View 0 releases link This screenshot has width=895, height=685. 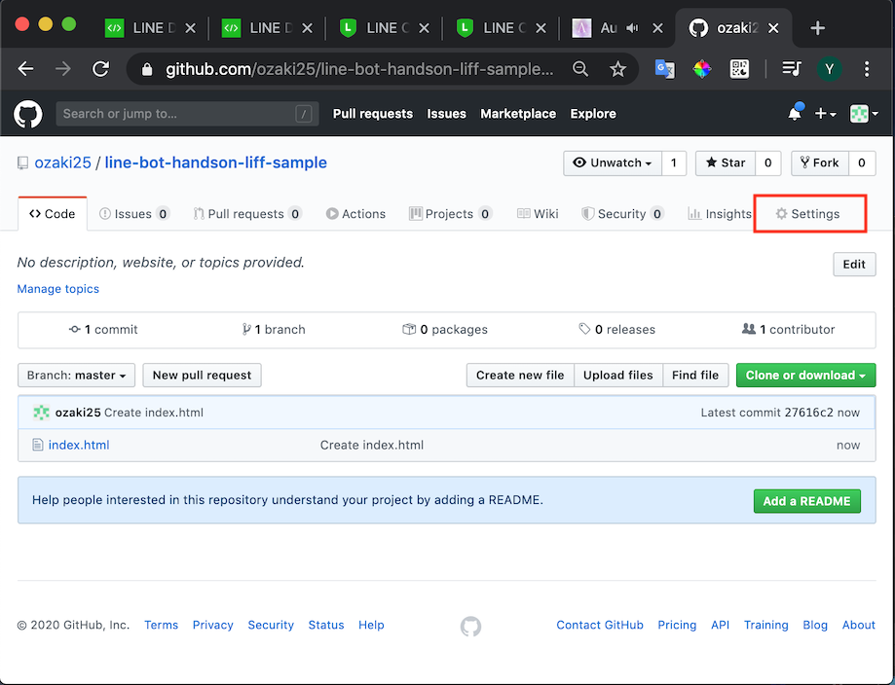click(x=617, y=330)
